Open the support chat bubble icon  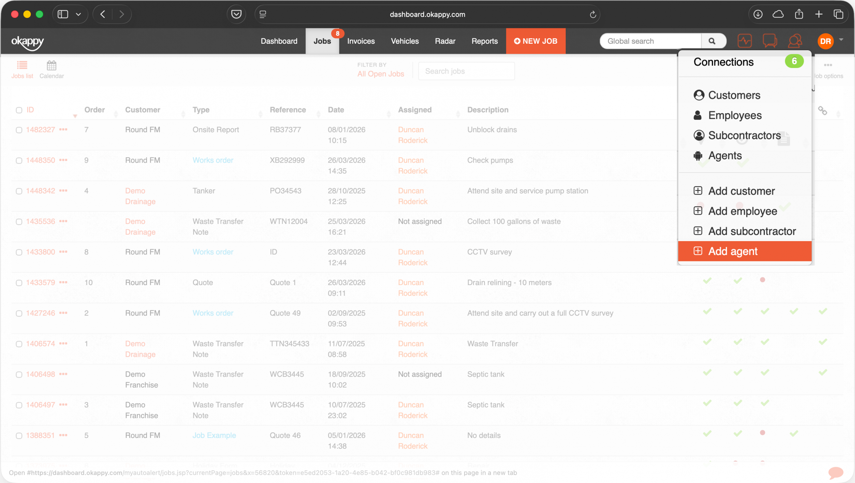(x=836, y=473)
